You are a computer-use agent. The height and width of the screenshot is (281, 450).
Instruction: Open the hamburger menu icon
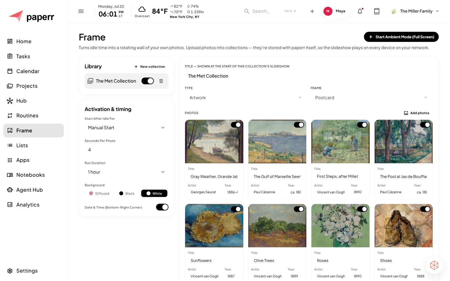click(81, 11)
